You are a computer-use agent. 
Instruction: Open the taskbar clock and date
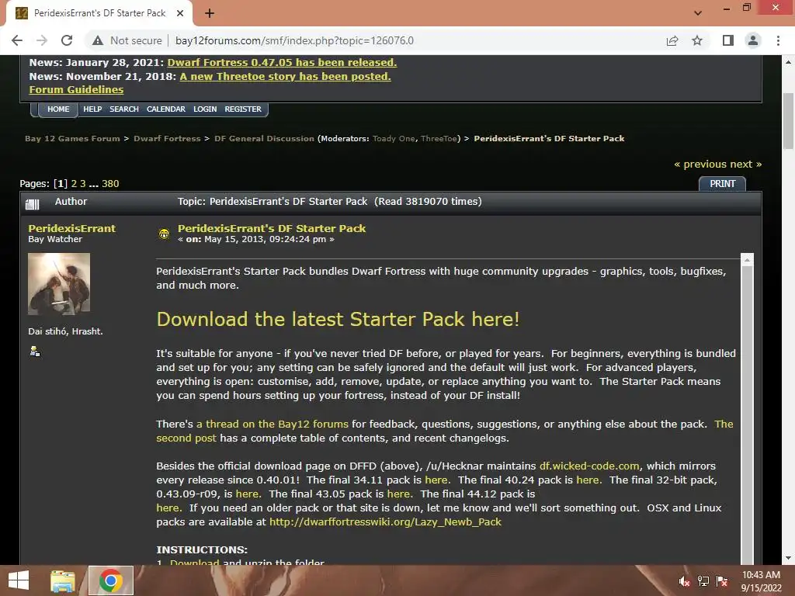(761, 581)
